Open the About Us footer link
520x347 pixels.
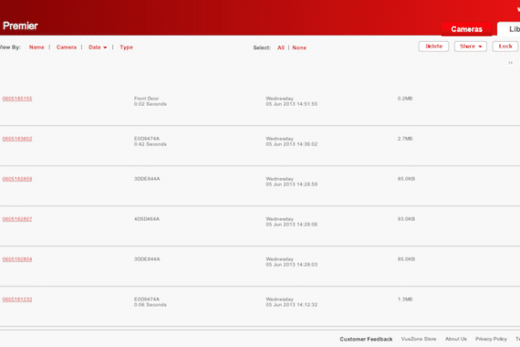tap(456, 339)
